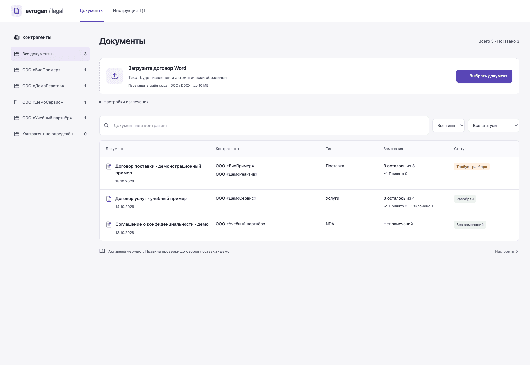Click folder icon of ООО «ДемоСервис»
This screenshot has height=365, width=530.
pyautogui.click(x=17, y=102)
